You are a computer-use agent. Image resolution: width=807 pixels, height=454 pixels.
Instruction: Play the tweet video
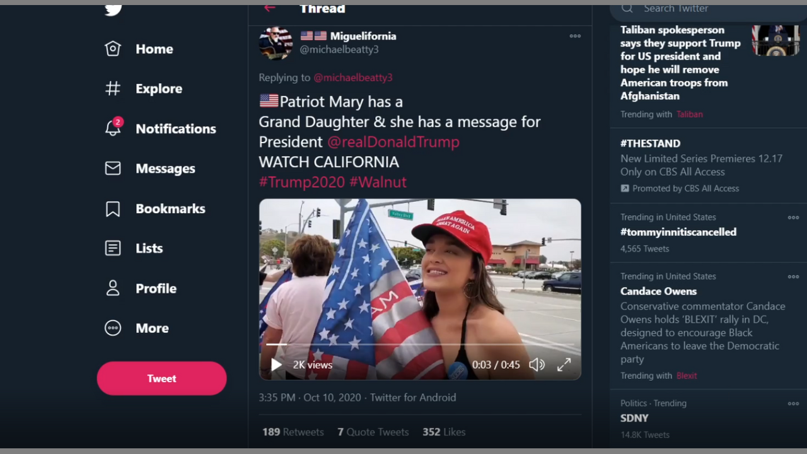point(276,364)
